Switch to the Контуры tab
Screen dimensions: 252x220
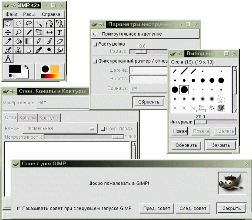pos(49,118)
